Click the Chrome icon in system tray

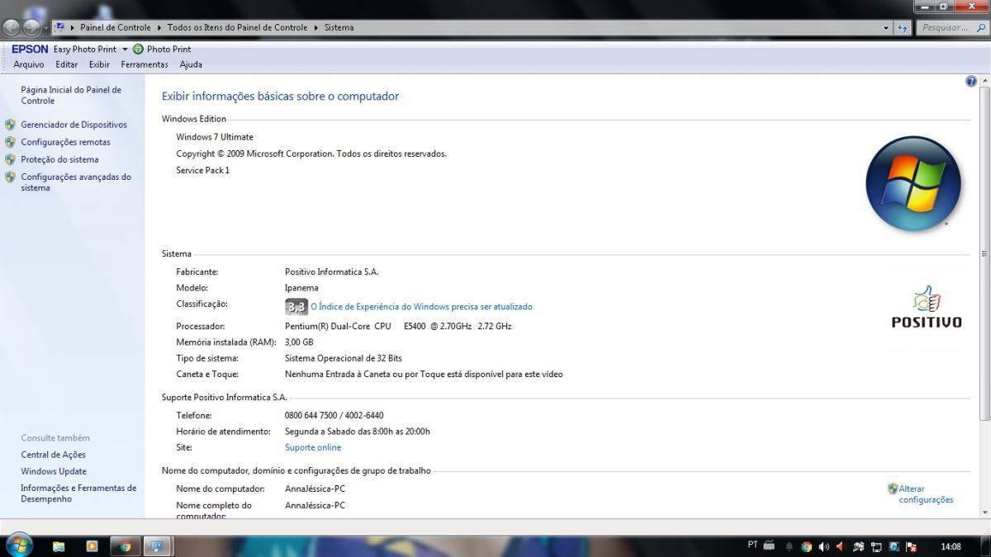coord(807,546)
